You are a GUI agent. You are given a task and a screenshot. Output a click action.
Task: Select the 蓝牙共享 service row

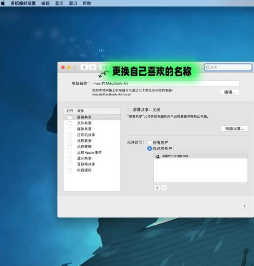tap(92, 158)
